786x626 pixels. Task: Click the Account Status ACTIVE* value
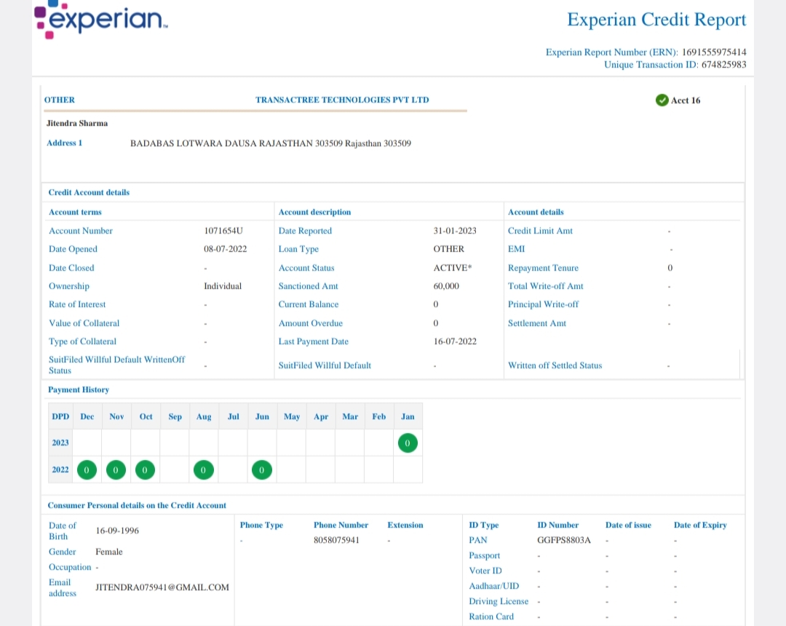pos(452,268)
